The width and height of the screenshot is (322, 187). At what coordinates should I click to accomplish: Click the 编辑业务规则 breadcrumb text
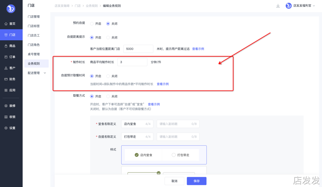coord(112,6)
